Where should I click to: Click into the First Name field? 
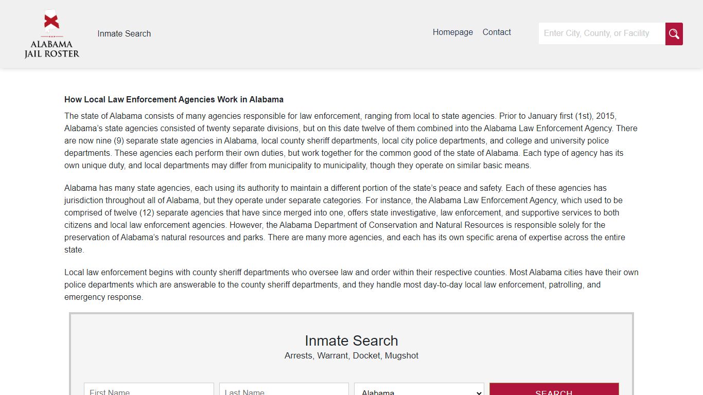149,389
